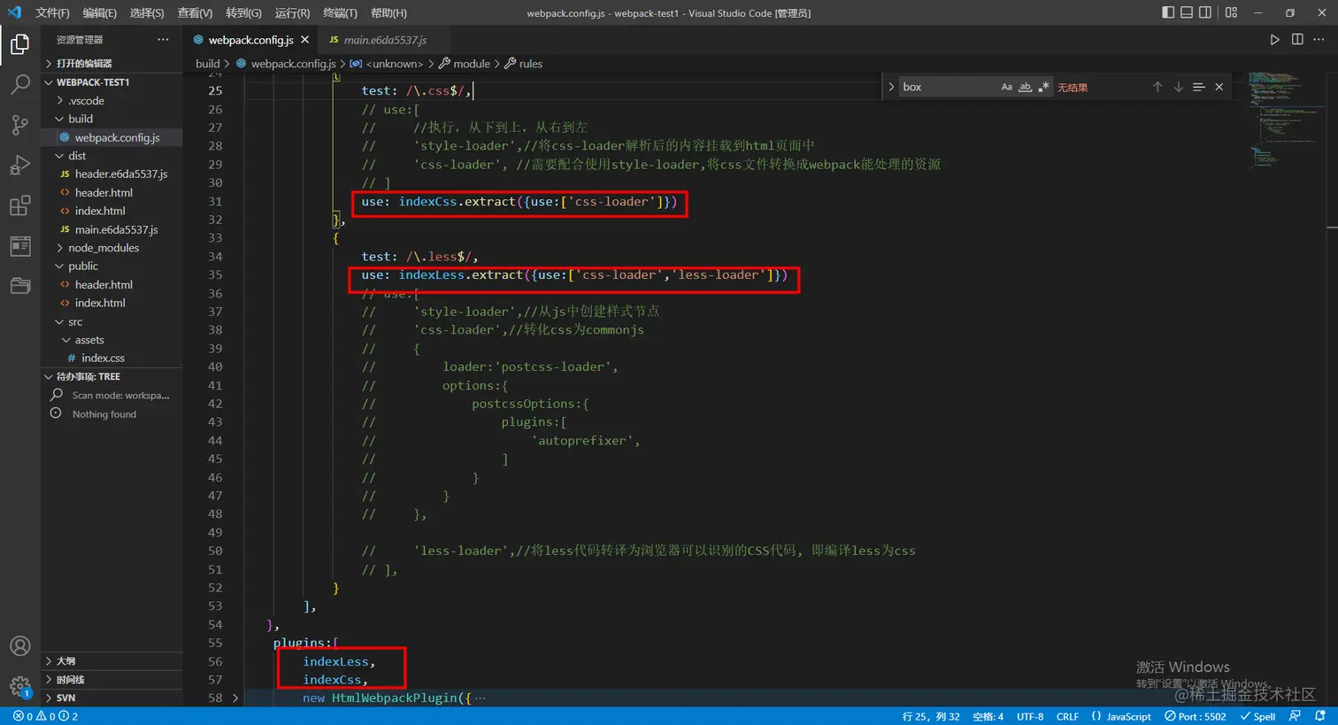Open the Source Control view
Image resolution: width=1338 pixels, height=725 pixels.
[x=19, y=125]
